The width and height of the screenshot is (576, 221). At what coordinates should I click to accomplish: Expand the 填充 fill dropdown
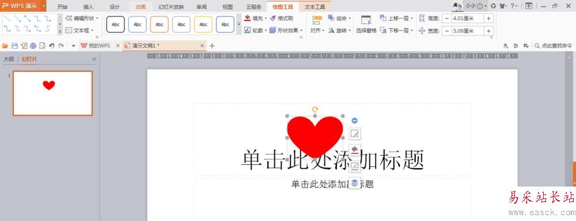point(266,18)
